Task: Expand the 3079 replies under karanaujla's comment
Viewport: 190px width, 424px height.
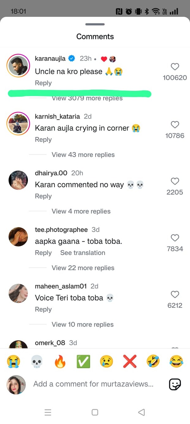Action: (x=87, y=98)
